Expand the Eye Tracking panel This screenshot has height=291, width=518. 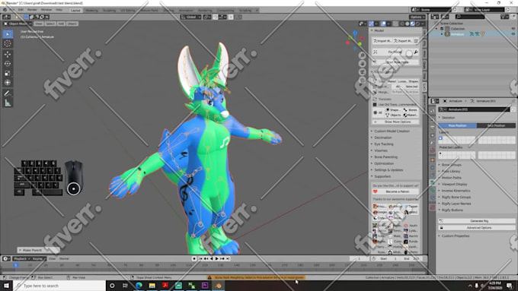[x=383, y=144]
